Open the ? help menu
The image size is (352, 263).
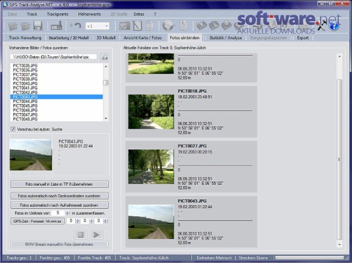click(x=155, y=14)
